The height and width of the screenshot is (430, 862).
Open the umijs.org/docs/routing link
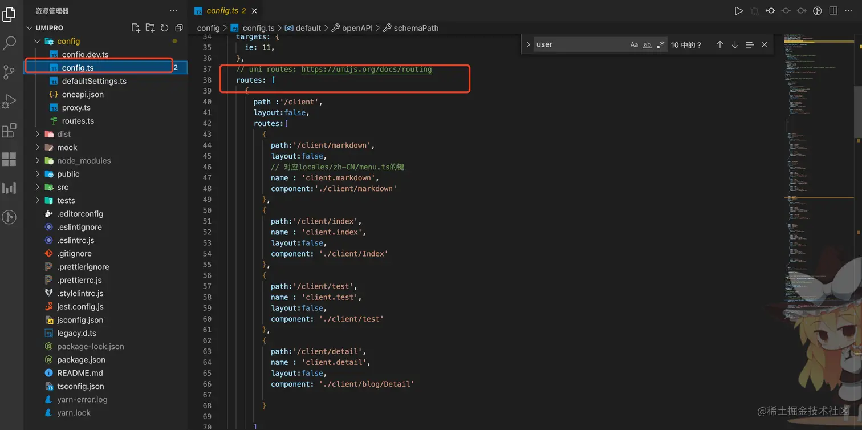[x=366, y=70]
